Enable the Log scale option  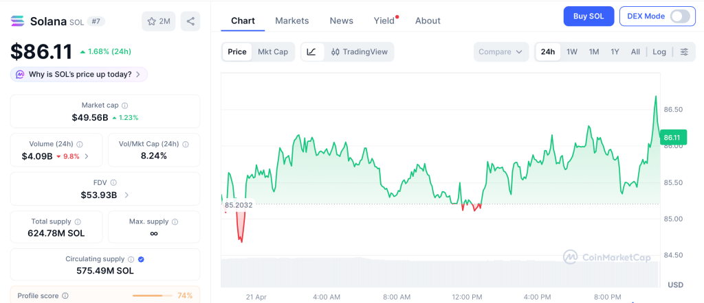[x=659, y=51]
